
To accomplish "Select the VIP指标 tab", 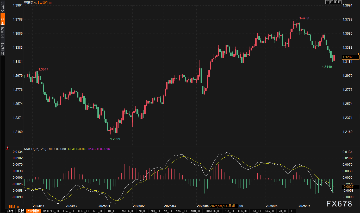I will pyautogui.click(x=33, y=211).
